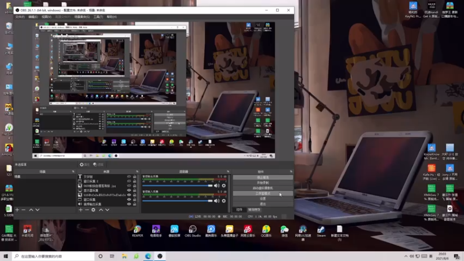Open File Explorer from the taskbar
The width and height of the screenshot is (464, 261).
[124, 256]
